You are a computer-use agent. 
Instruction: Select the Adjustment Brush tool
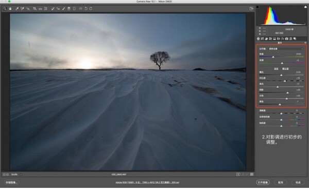click(63, 8)
